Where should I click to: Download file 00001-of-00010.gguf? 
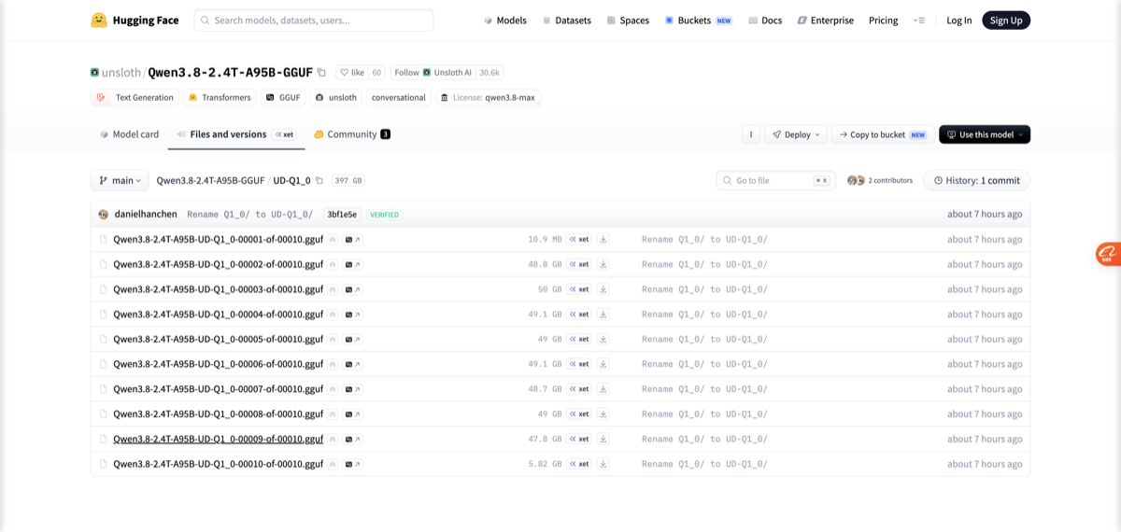click(603, 240)
